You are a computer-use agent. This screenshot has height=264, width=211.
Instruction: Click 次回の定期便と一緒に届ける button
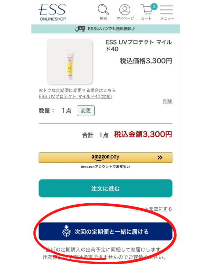pyautogui.click(x=105, y=231)
